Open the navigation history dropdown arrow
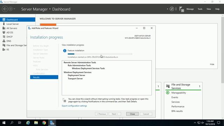Viewport: 224px width, 126px height. pyautogui.click(x=14, y=9)
